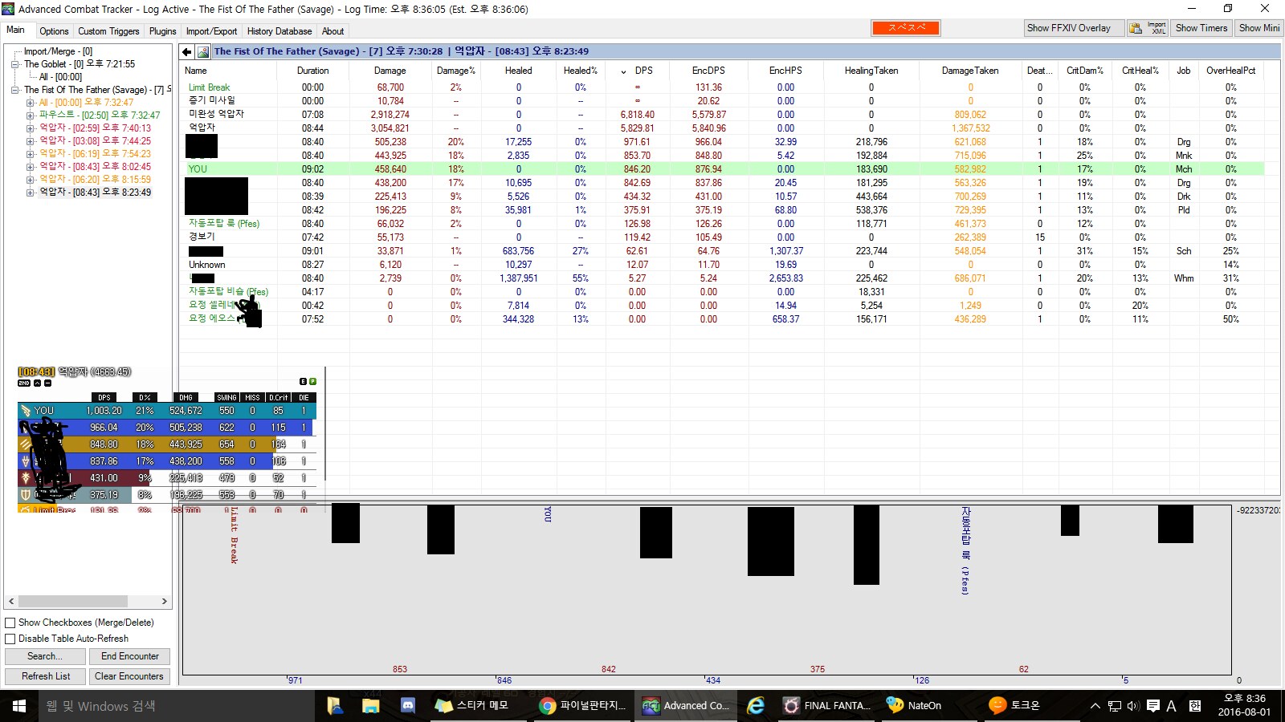Click the minus icon in the overlay header
Screen dimensions: 1285x722
coord(47,383)
